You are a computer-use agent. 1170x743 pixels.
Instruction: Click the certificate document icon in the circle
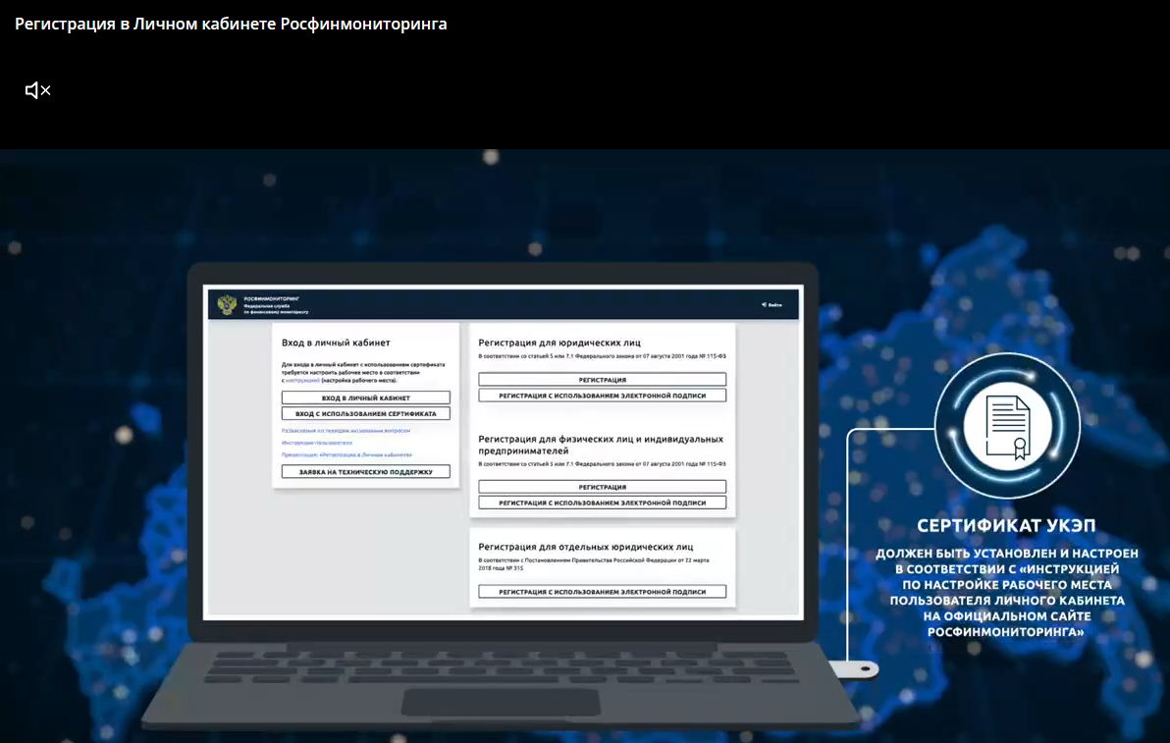coord(1007,426)
